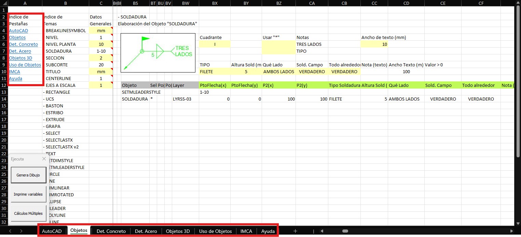Select the green weld symbol drawing

point(158,53)
